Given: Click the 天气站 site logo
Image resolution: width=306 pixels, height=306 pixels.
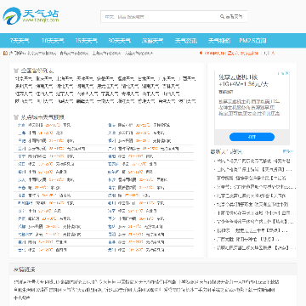Looking at the screenshot, I should (31, 16).
